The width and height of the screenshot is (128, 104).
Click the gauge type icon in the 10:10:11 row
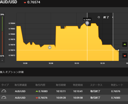pyautogui.click(x=4, y=91)
